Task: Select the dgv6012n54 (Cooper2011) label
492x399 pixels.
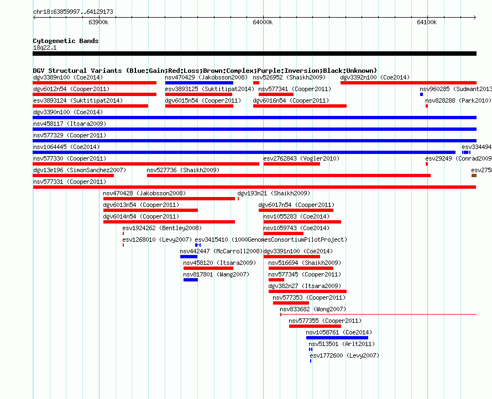Action: pyautogui.click(x=71, y=89)
